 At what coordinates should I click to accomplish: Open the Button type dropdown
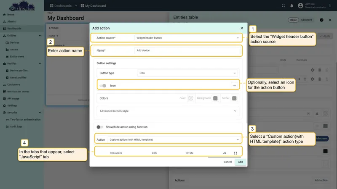point(187,73)
